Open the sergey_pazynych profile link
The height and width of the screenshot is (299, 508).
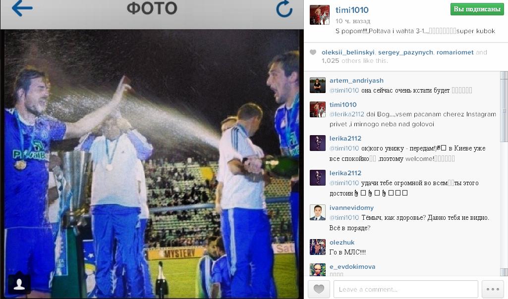pos(405,52)
